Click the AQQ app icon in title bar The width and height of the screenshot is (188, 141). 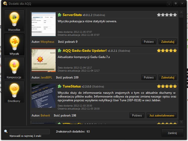point(5,3)
